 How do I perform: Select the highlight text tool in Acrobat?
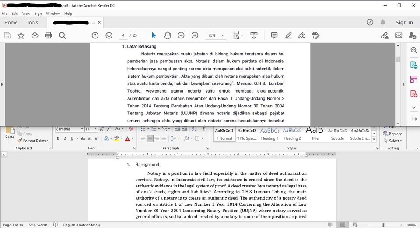point(288,35)
